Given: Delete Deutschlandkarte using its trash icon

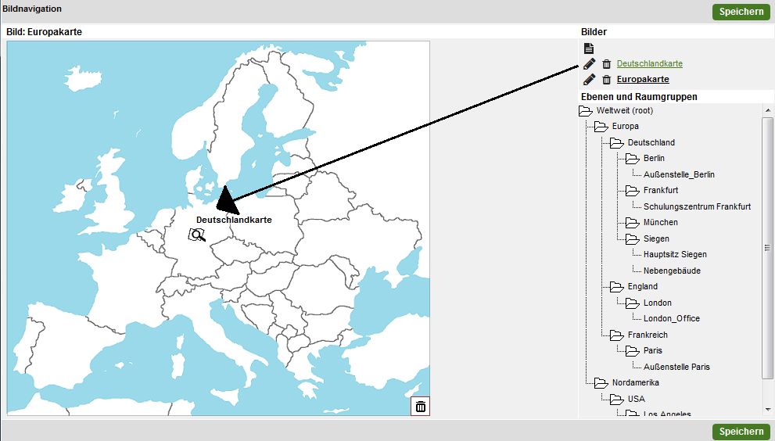Looking at the screenshot, I should (606, 64).
